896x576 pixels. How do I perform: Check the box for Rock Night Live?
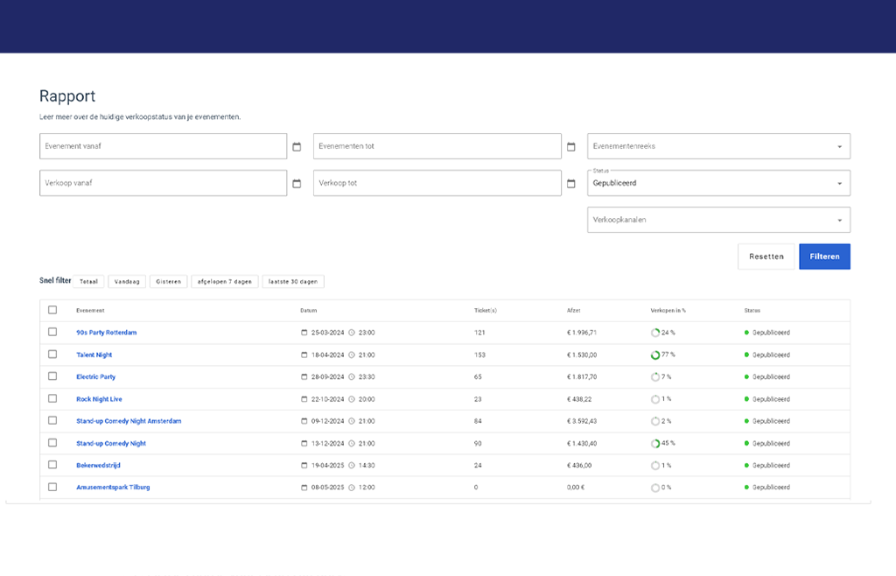point(52,399)
